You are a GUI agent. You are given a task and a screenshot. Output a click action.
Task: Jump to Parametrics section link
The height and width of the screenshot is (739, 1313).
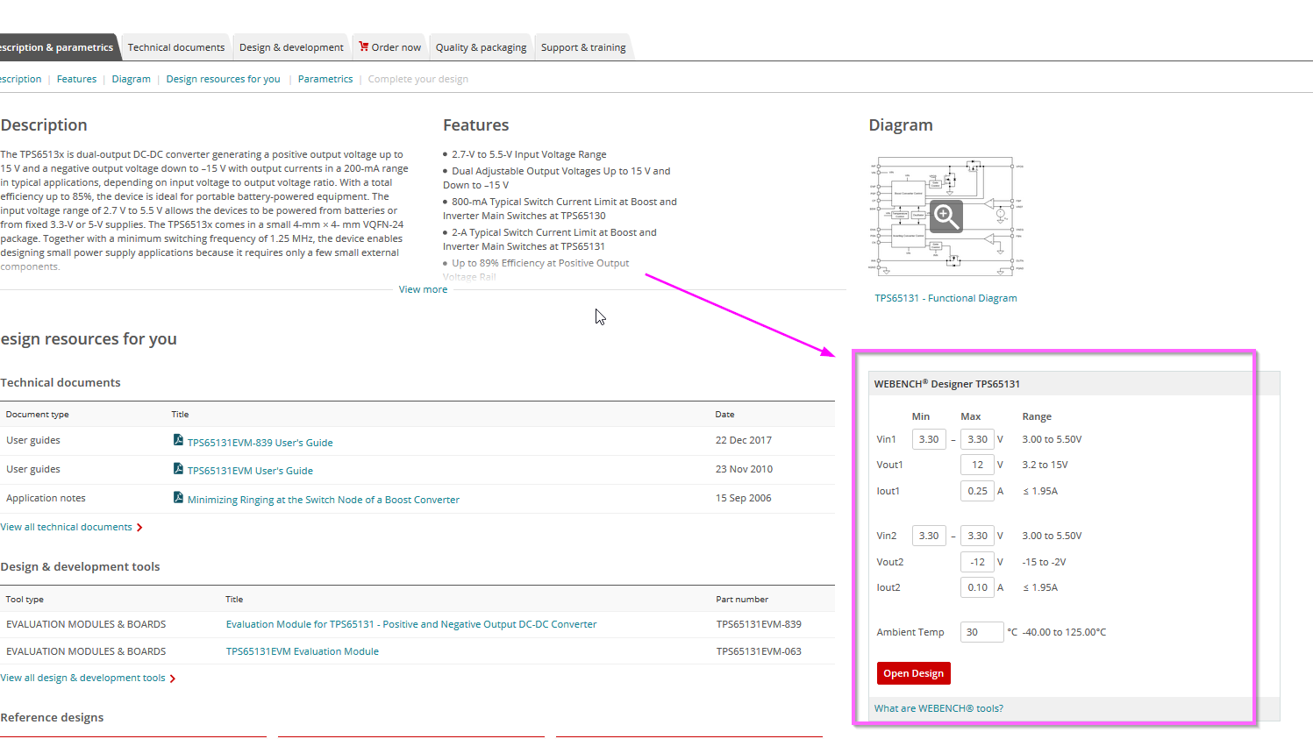tap(325, 79)
